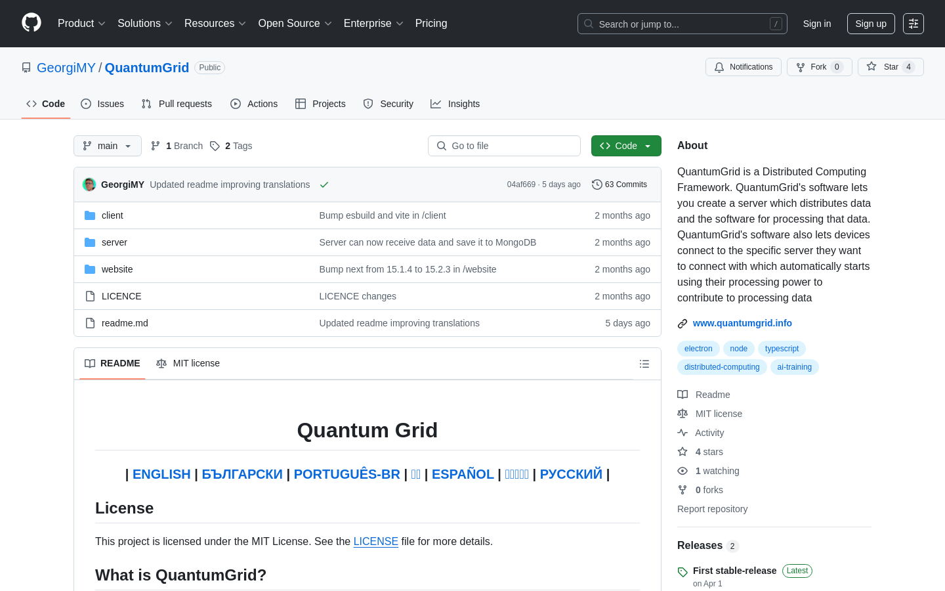Click the server folder icon

90,242
